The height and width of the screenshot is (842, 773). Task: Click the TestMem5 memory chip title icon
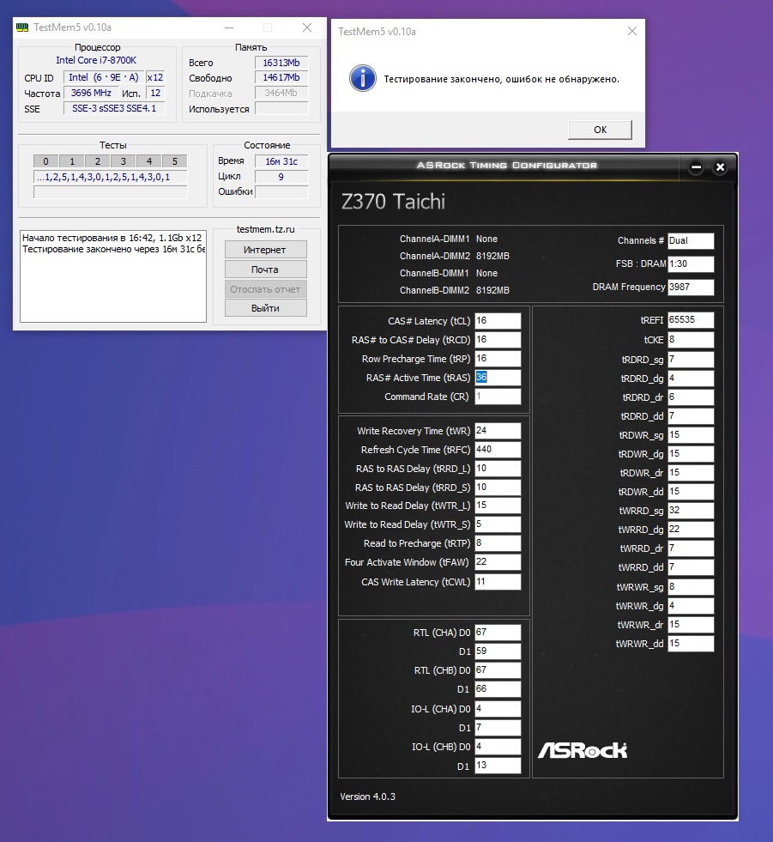[x=22, y=27]
